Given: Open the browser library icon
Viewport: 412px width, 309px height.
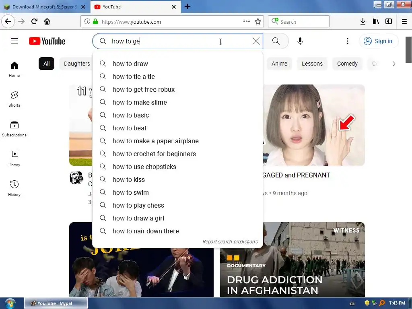Looking at the screenshot, I should coord(376,22).
